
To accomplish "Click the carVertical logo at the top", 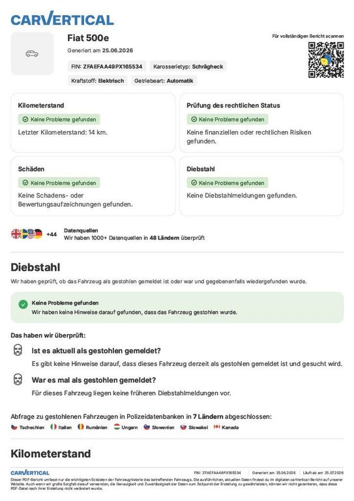I will [x=62, y=18].
